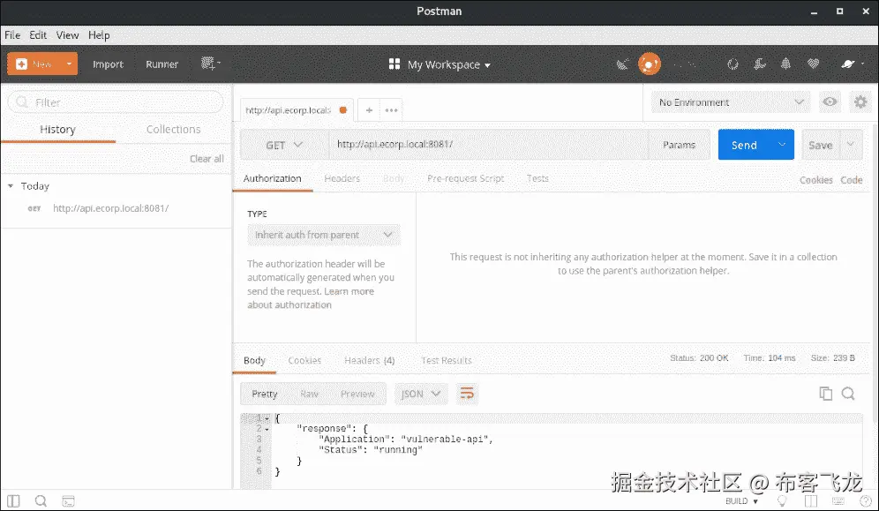Collapse the Today history group

pos(10,186)
